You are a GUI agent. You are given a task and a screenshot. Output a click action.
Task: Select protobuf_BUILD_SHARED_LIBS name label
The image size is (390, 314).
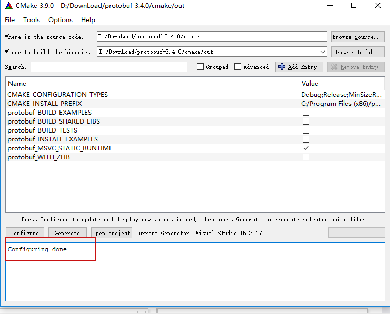pos(54,121)
